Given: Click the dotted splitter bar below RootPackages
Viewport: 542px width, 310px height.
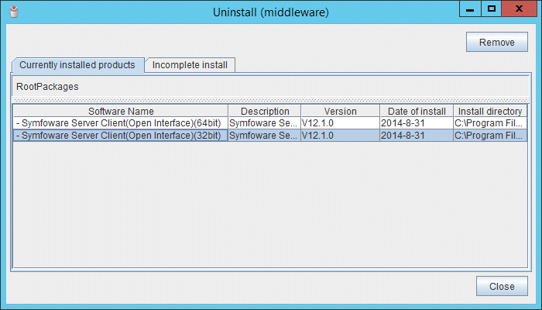Looking at the screenshot, I should (271, 100).
